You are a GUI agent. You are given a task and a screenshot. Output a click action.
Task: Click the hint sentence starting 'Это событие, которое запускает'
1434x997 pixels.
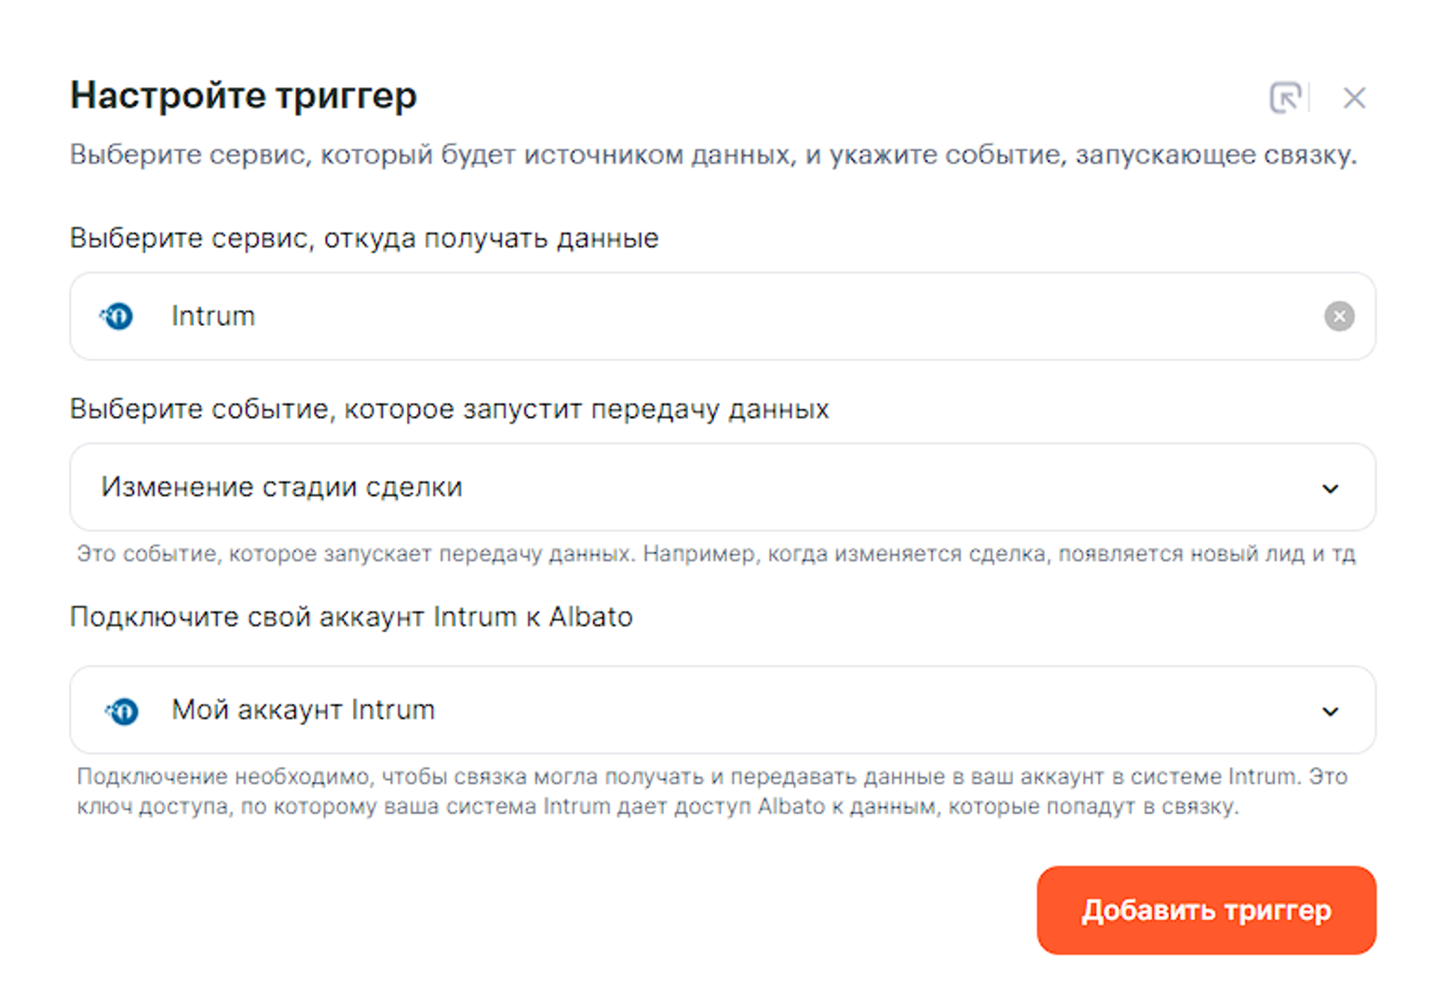tap(355, 554)
